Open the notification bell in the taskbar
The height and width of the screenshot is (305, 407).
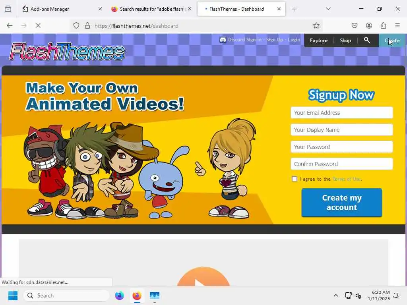tap(396, 295)
